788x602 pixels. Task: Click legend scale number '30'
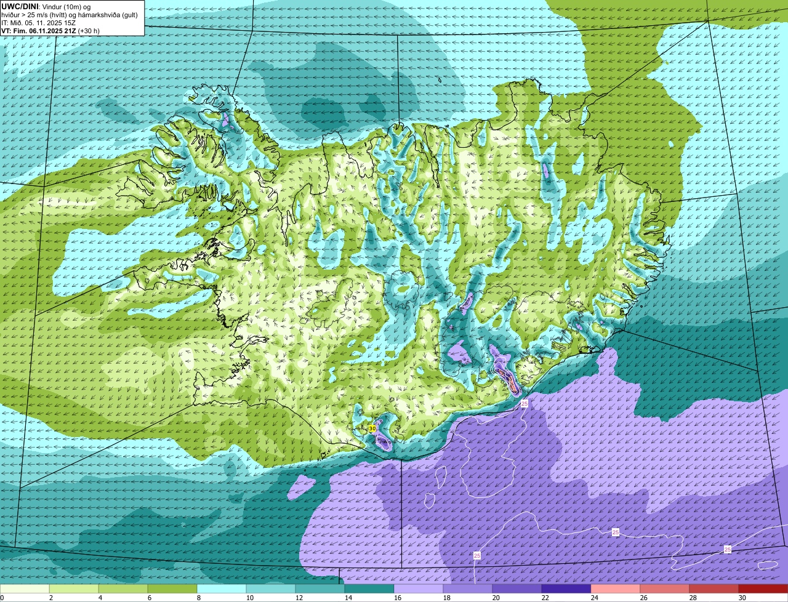(742, 598)
